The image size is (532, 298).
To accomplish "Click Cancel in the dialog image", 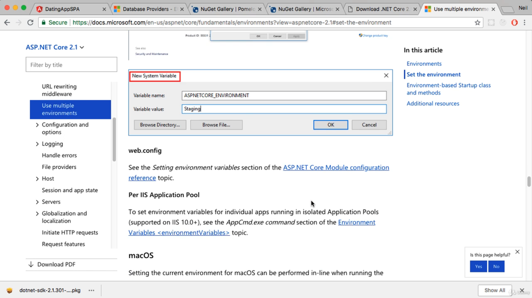I will point(369,125).
